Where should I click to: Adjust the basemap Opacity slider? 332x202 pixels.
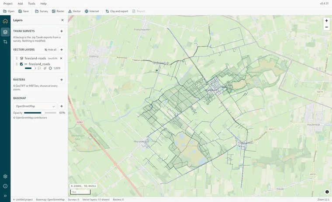40,113
